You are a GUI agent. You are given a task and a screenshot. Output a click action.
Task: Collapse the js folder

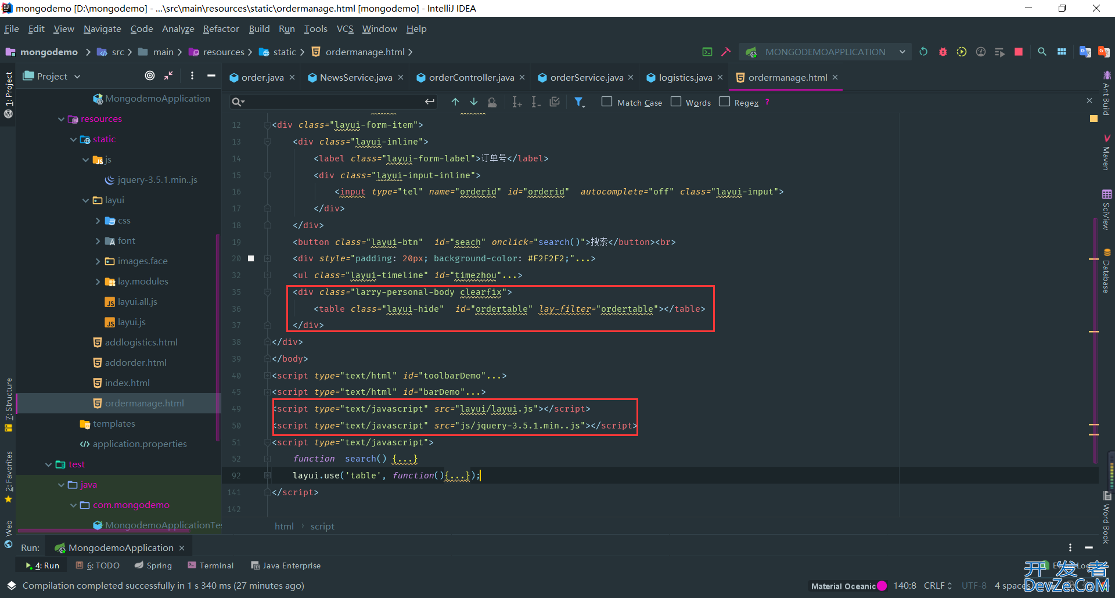coord(85,160)
